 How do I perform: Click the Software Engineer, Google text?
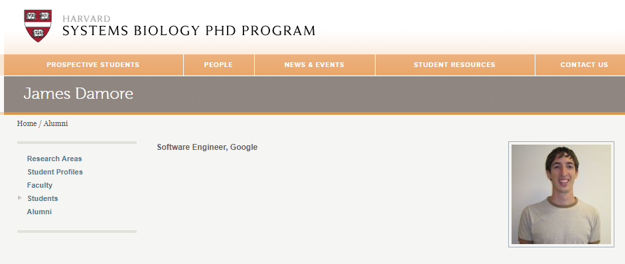click(x=207, y=147)
